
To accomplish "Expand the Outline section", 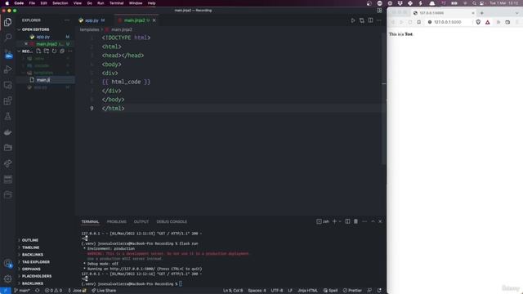I will (30, 240).
